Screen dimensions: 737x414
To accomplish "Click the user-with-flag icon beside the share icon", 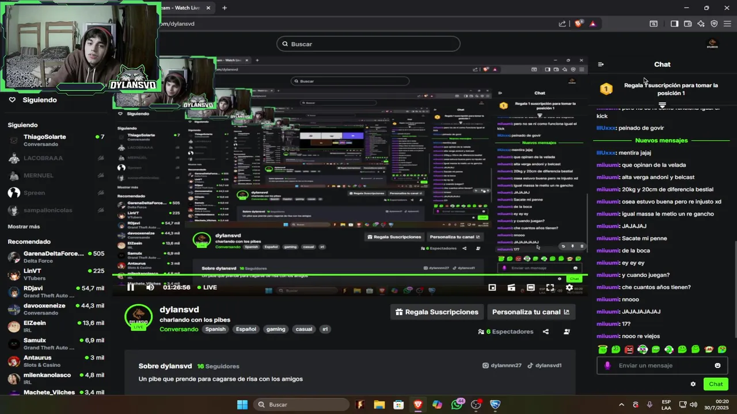I will [x=567, y=332].
